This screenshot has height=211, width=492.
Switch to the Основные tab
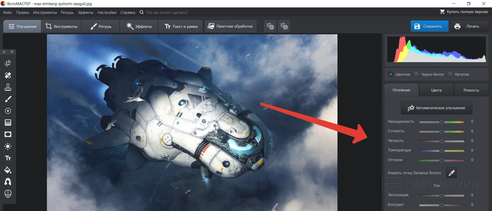click(x=402, y=90)
